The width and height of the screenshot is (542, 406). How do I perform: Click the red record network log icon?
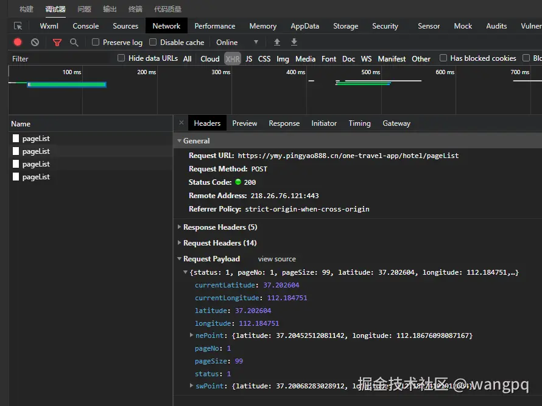tap(18, 43)
